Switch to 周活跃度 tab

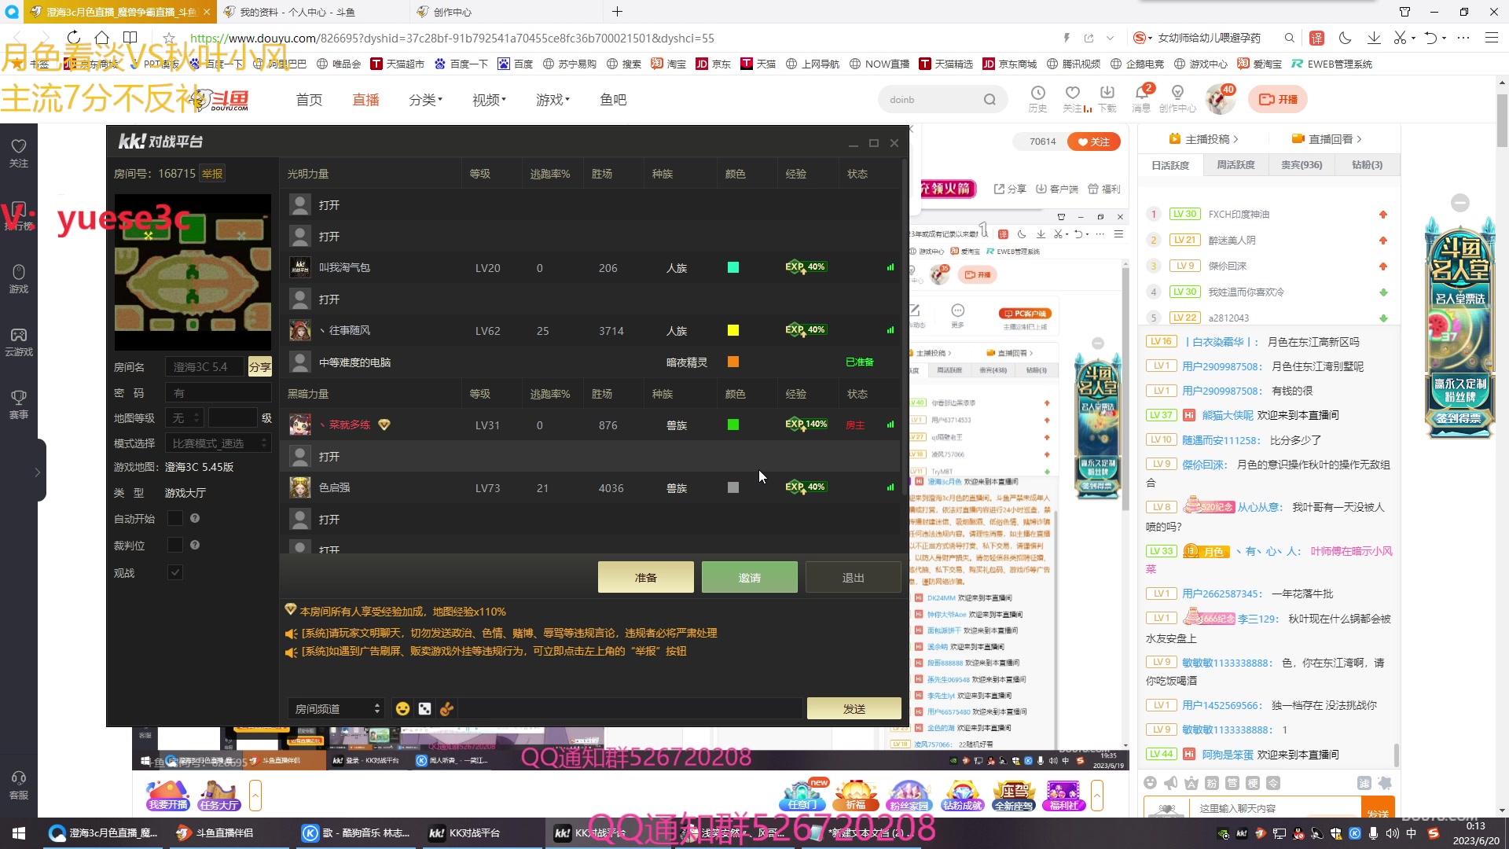(1235, 165)
